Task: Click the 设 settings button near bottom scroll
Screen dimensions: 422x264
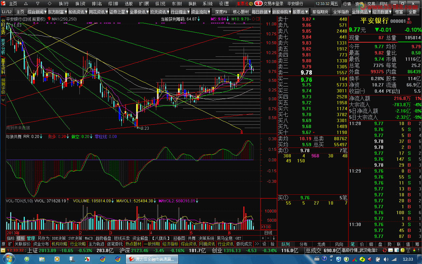Action: (264, 244)
